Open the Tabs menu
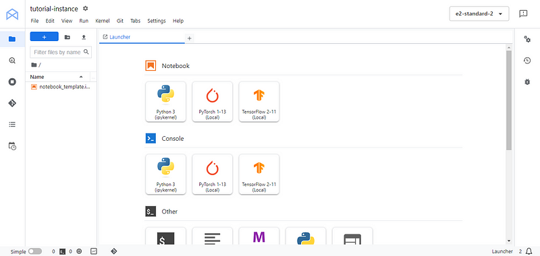 (x=136, y=21)
